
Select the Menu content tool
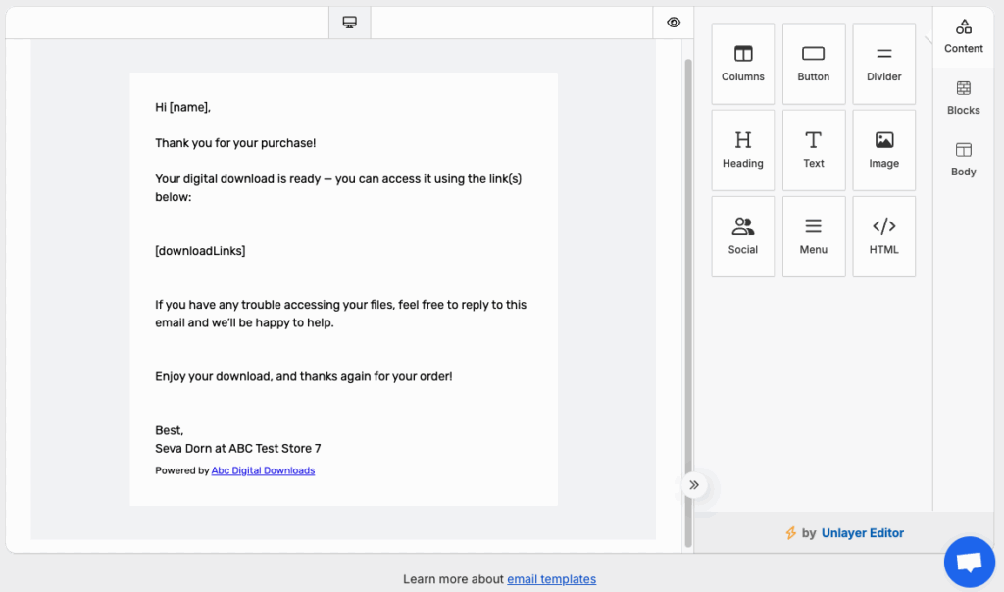click(813, 236)
